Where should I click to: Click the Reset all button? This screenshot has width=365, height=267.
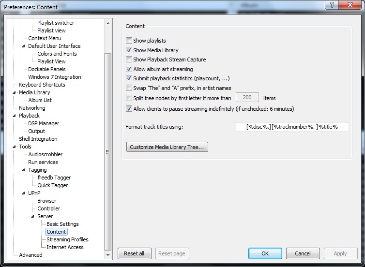(134, 253)
